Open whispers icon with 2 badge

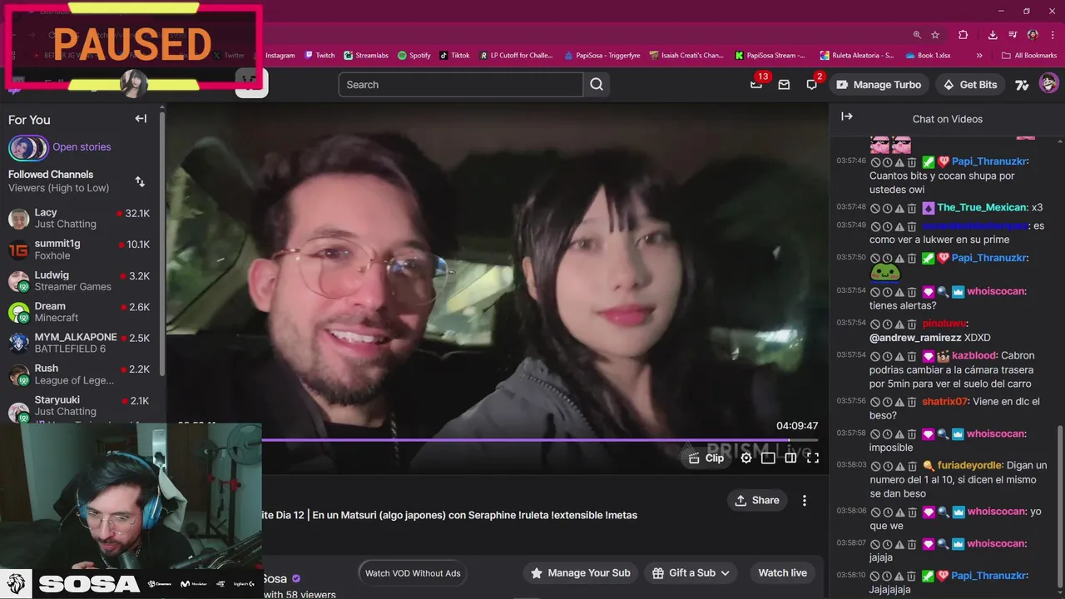click(x=812, y=84)
